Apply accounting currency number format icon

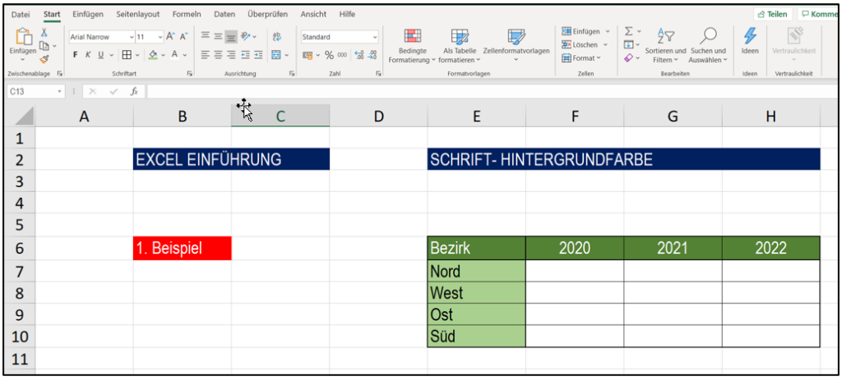pyautogui.click(x=308, y=55)
